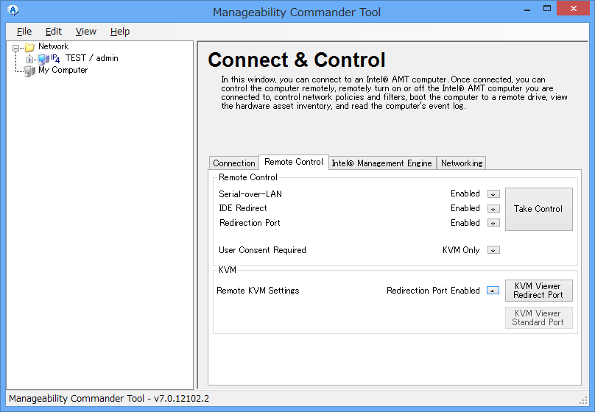This screenshot has width=595, height=412.
Task: Click the Manageability Commander app icon in title bar
Action: coord(13,10)
